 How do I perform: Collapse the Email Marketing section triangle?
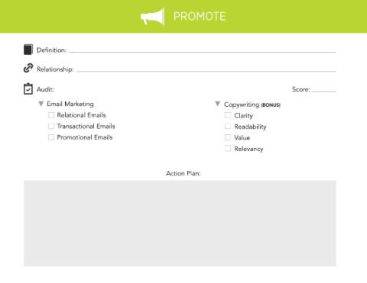click(41, 104)
